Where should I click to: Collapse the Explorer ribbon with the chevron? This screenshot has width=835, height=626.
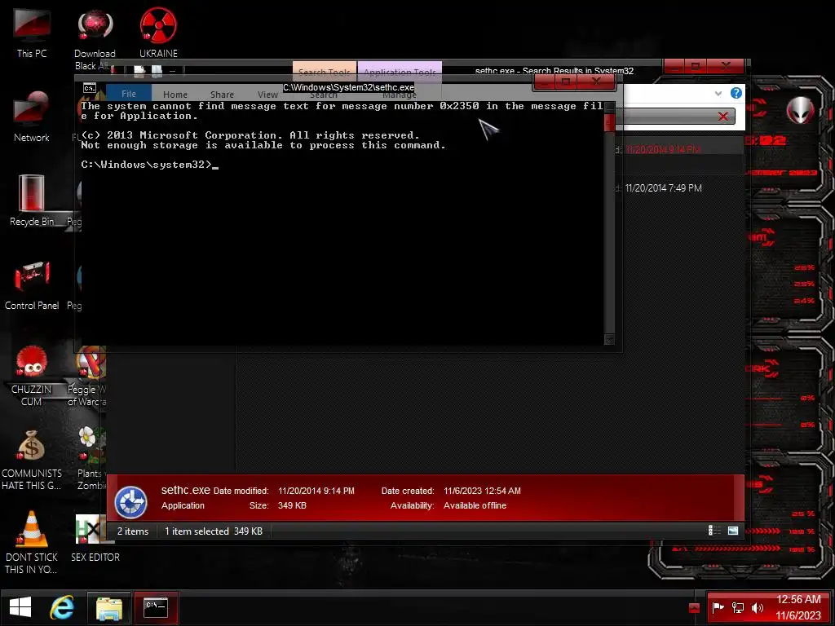[x=718, y=93]
